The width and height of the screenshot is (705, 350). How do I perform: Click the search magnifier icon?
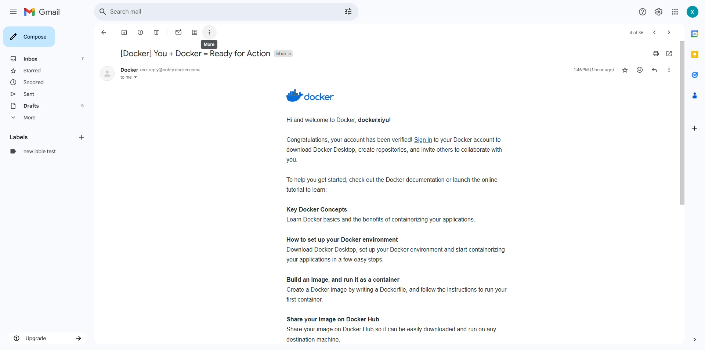coord(103,12)
